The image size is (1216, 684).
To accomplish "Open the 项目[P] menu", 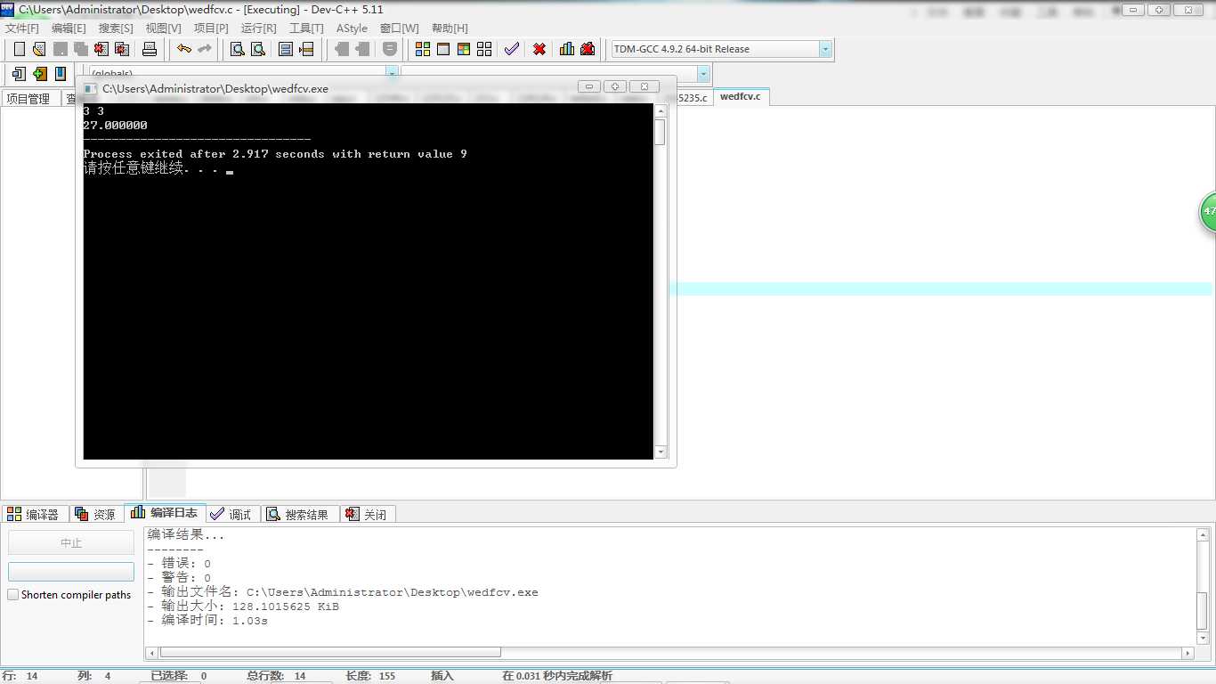I will pos(211,28).
